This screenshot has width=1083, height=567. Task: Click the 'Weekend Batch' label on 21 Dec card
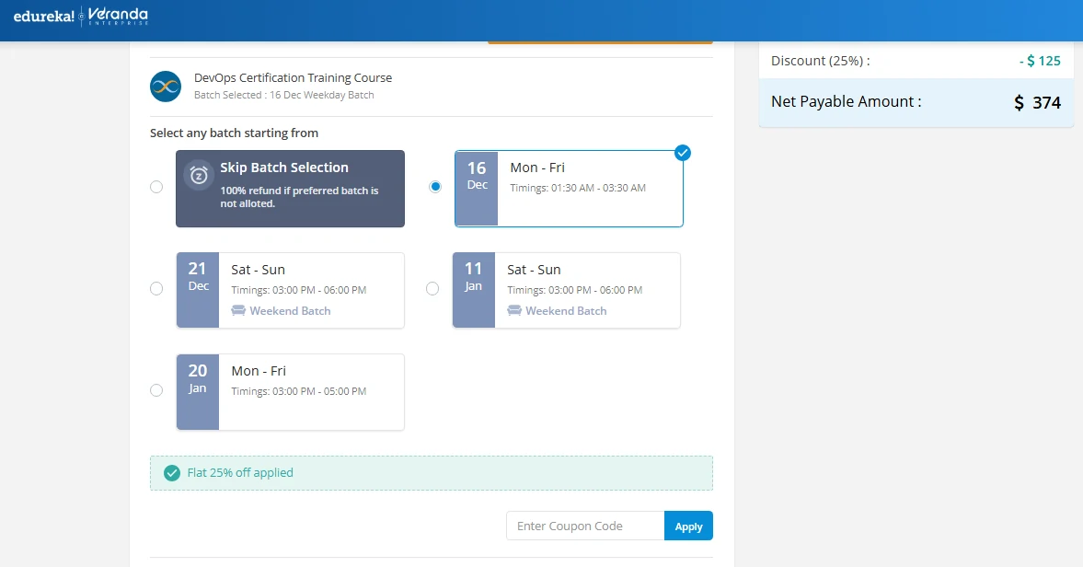click(290, 311)
